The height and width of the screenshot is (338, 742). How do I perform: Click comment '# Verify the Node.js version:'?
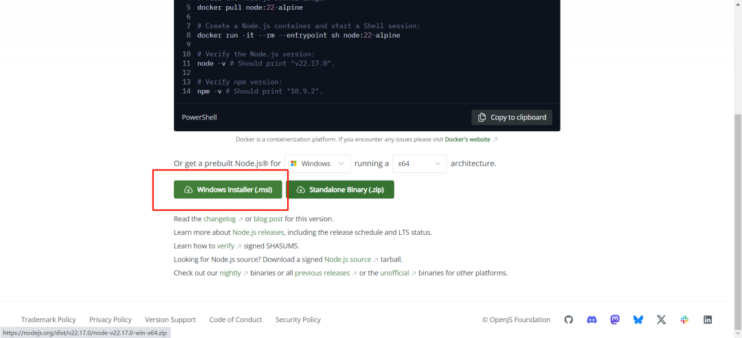point(256,54)
